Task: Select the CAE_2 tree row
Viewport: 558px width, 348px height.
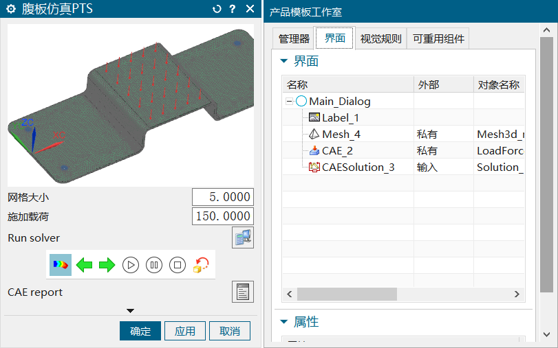Action: (x=404, y=150)
